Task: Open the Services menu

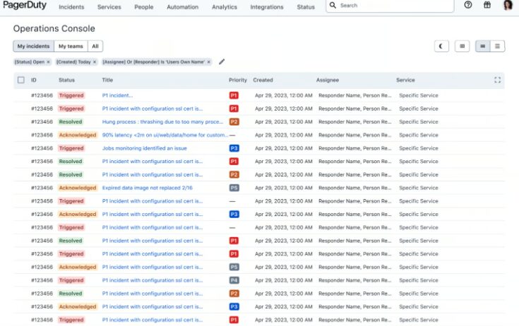Action: [109, 7]
